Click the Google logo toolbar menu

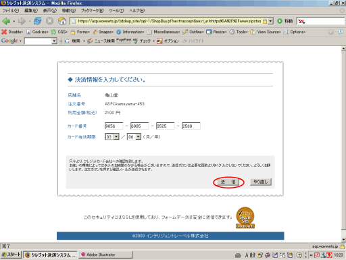click(11, 41)
